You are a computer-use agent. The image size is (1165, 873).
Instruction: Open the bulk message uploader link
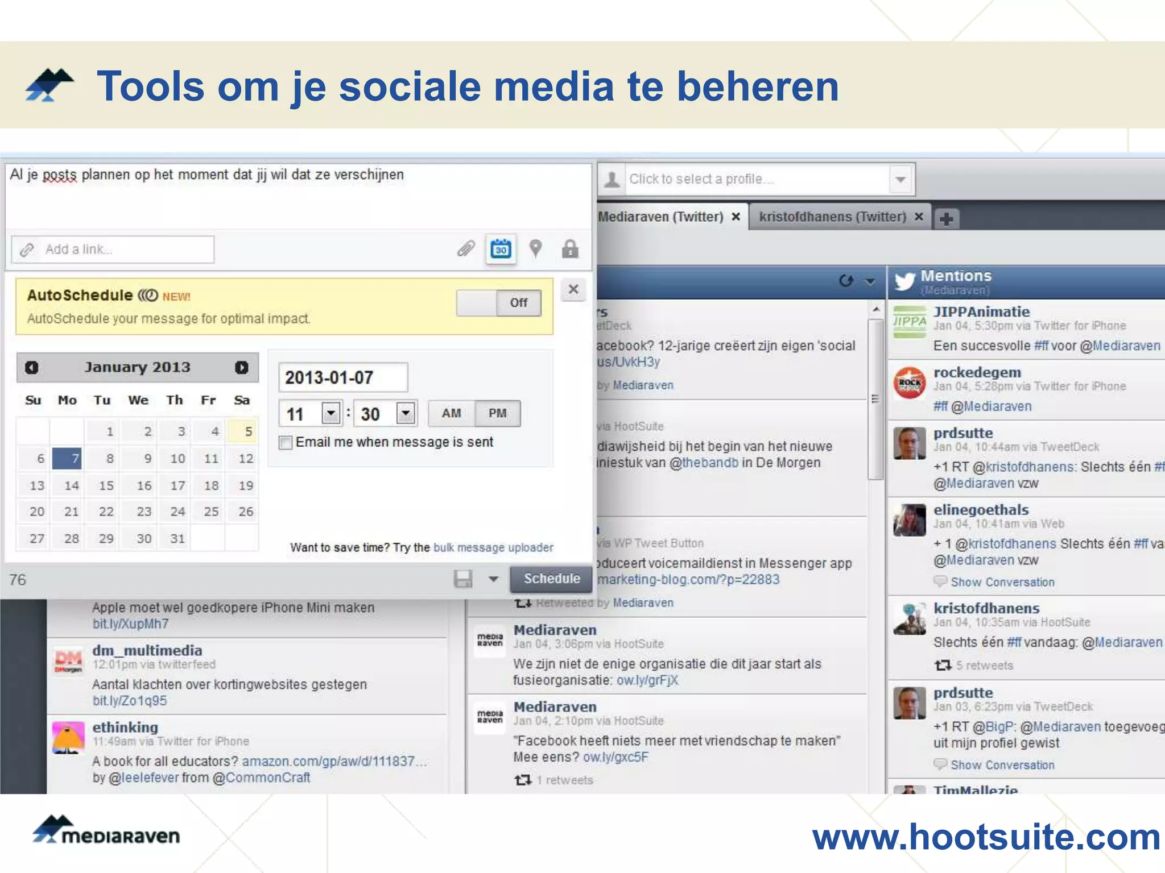click(x=493, y=547)
